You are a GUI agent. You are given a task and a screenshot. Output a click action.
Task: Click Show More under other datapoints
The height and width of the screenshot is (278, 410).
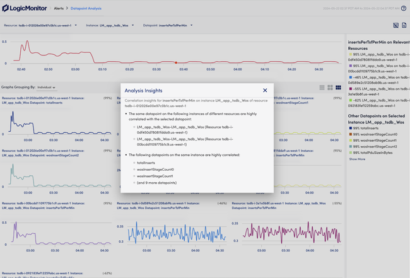tap(357, 159)
